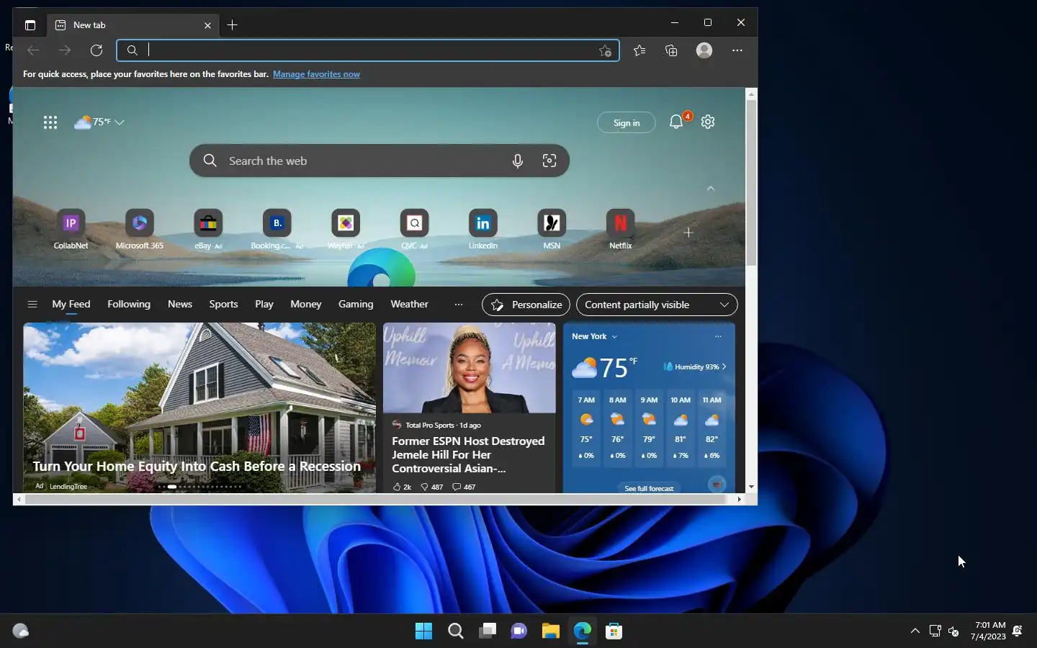Add this page to favorites star icon
This screenshot has width=1037, height=648.
click(x=605, y=50)
